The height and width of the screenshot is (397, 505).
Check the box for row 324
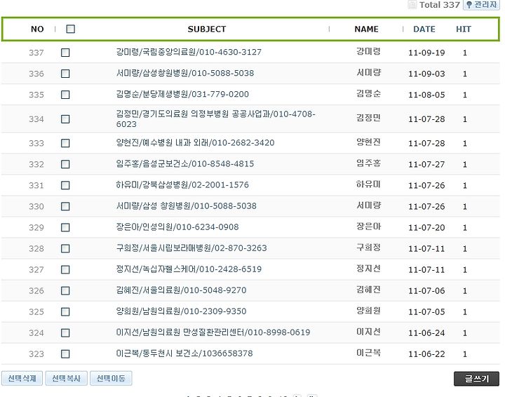[x=65, y=332]
